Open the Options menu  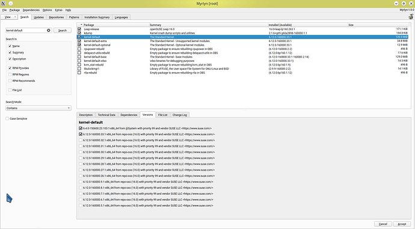click(x=47, y=10)
